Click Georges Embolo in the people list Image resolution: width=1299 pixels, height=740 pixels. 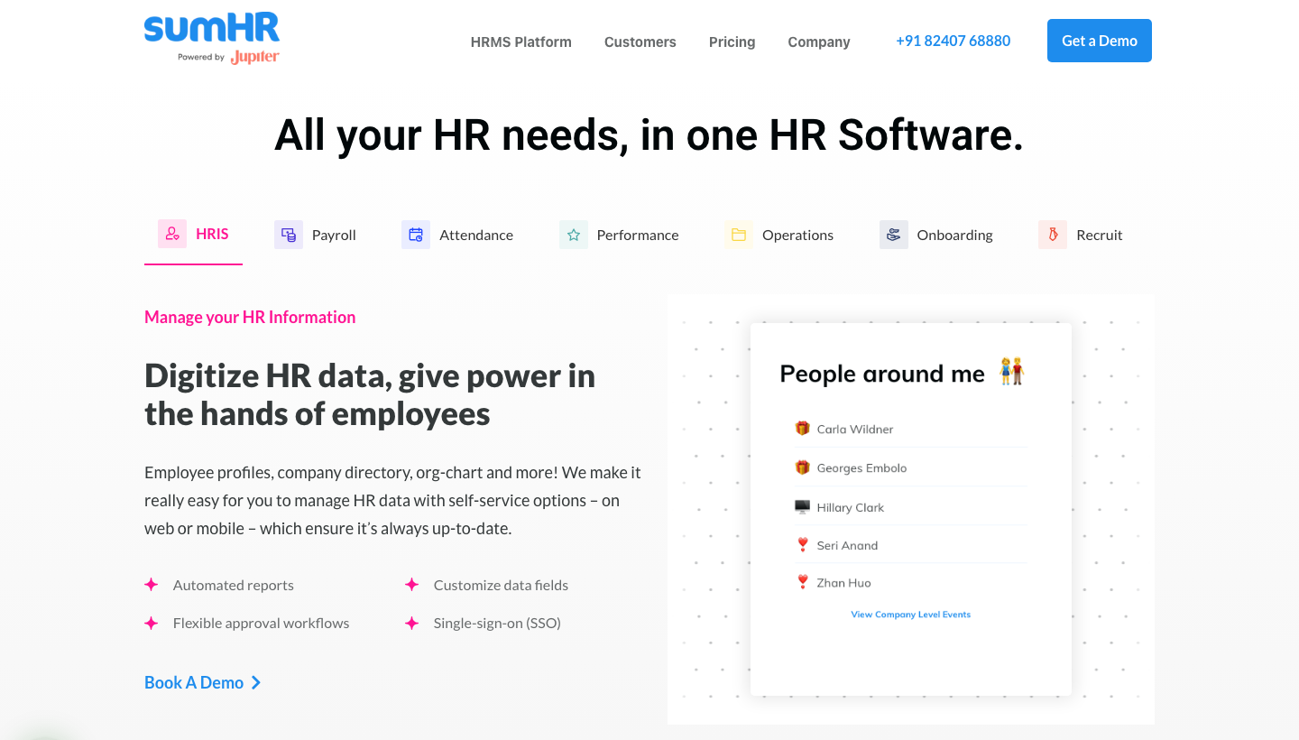click(x=861, y=467)
